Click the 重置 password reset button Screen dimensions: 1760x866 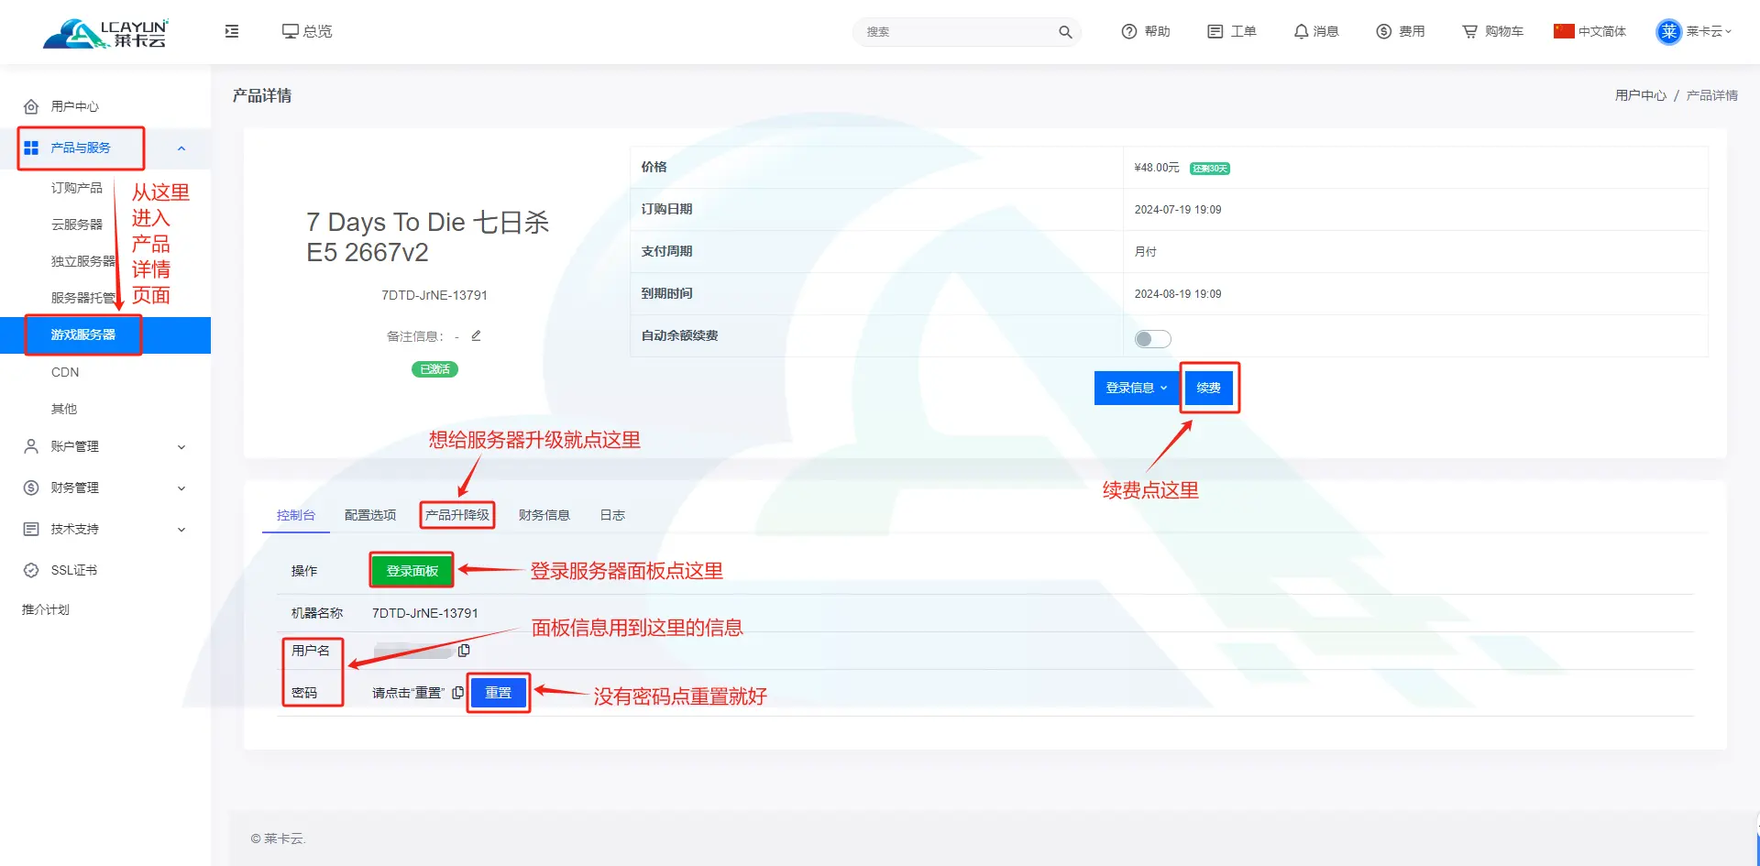[499, 693]
